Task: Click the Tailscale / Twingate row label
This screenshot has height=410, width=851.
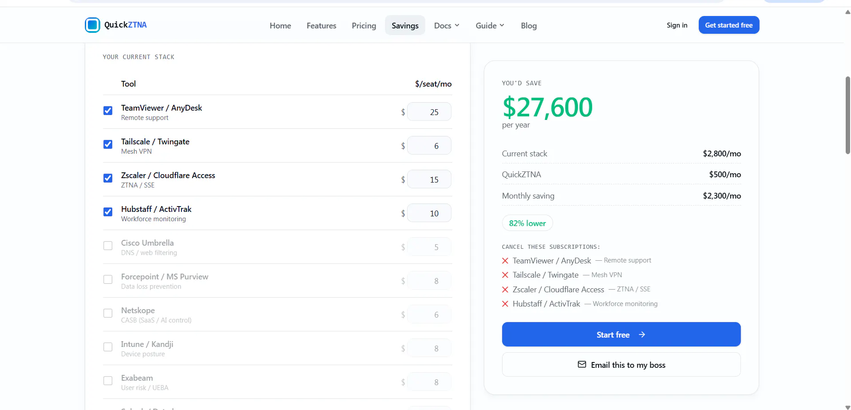Action: [155, 142]
